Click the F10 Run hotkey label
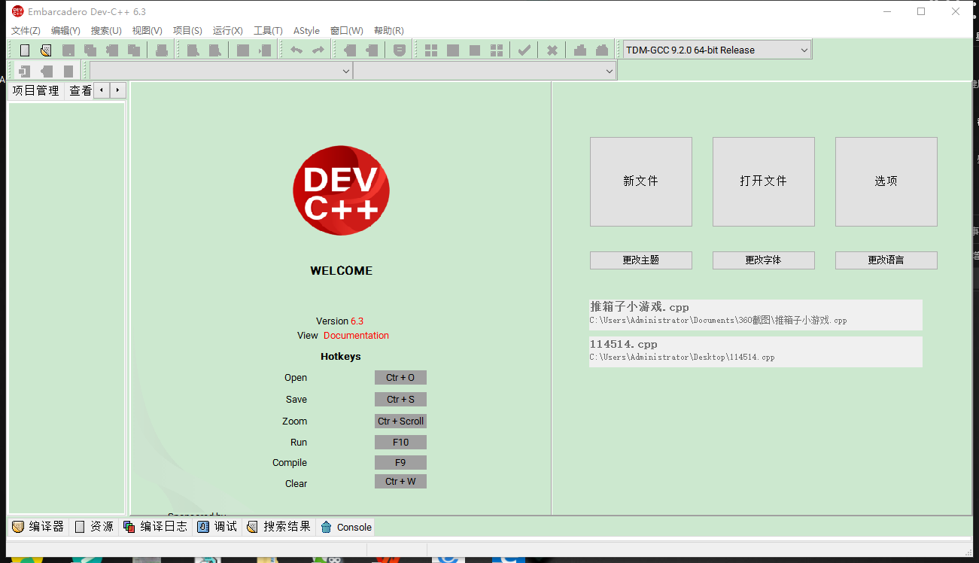Screen dimensions: 979x563 click(x=400, y=443)
